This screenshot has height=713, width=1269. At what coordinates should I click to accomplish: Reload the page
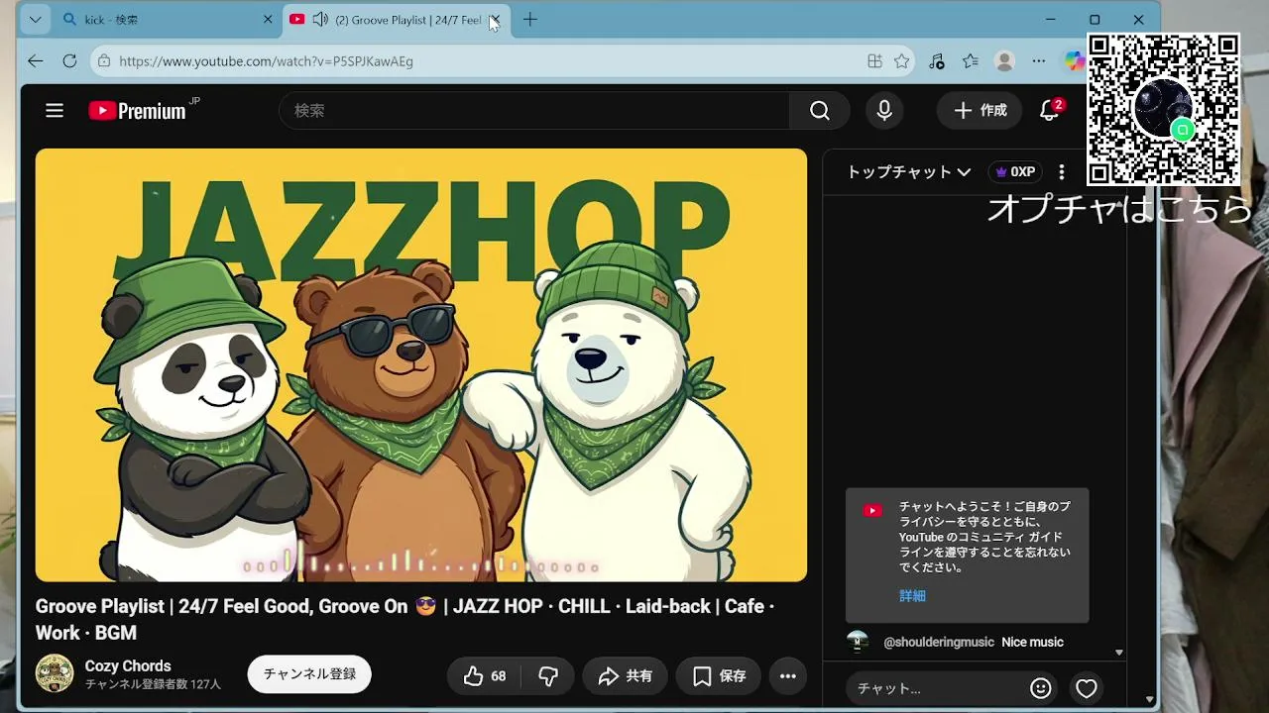(69, 61)
